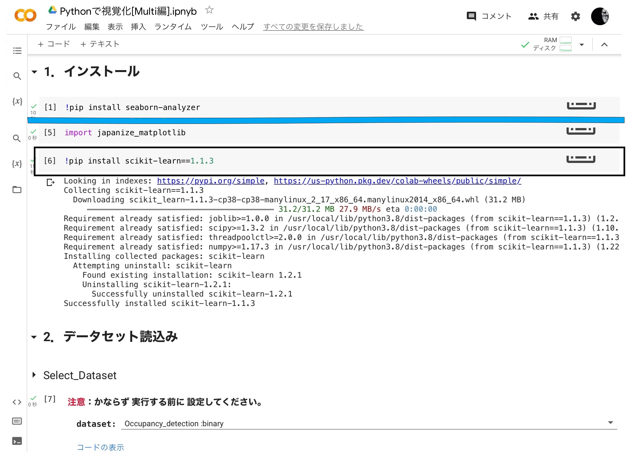Clear output of scikit-learn install cell
Image resolution: width=636 pixels, height=452 pixels.
[50, 182]
